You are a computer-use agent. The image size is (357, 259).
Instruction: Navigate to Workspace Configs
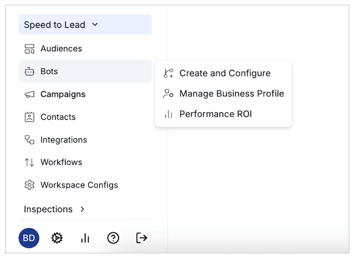point(79,185)
